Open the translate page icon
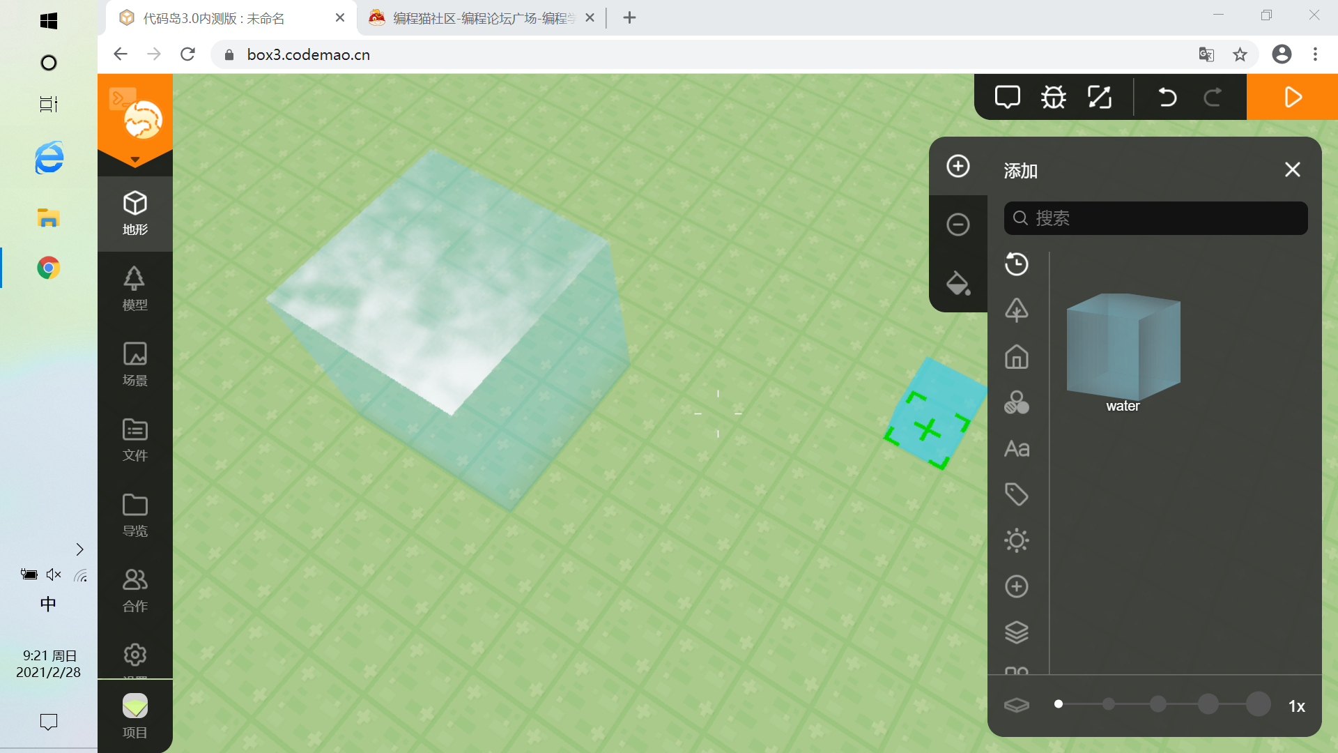Image resolution: width=1338 pixels, height=753 pixels. [1206, 54]
